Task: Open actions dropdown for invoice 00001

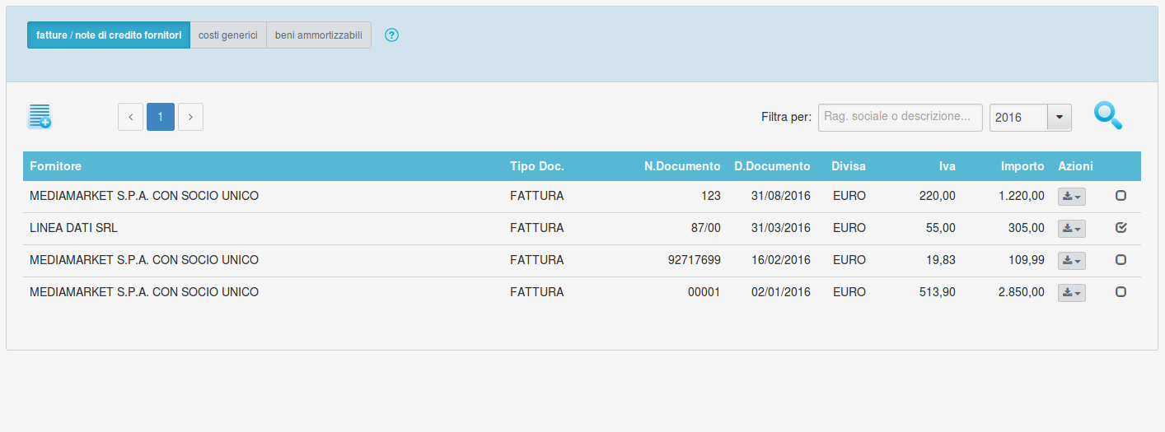Action: (x=1071, y=293)
